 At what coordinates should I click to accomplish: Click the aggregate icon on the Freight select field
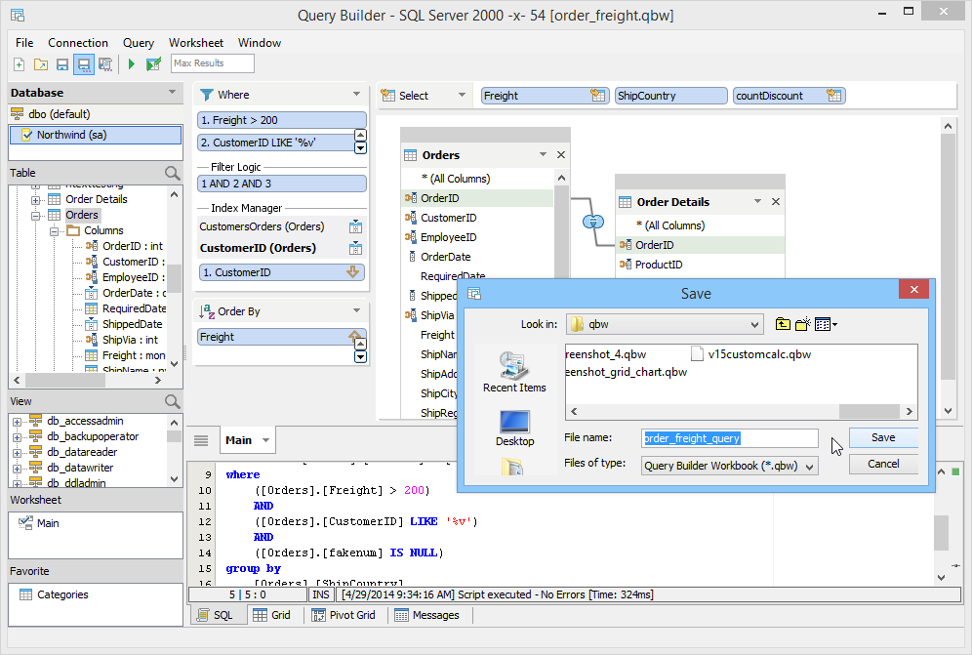tap(597, 96)
